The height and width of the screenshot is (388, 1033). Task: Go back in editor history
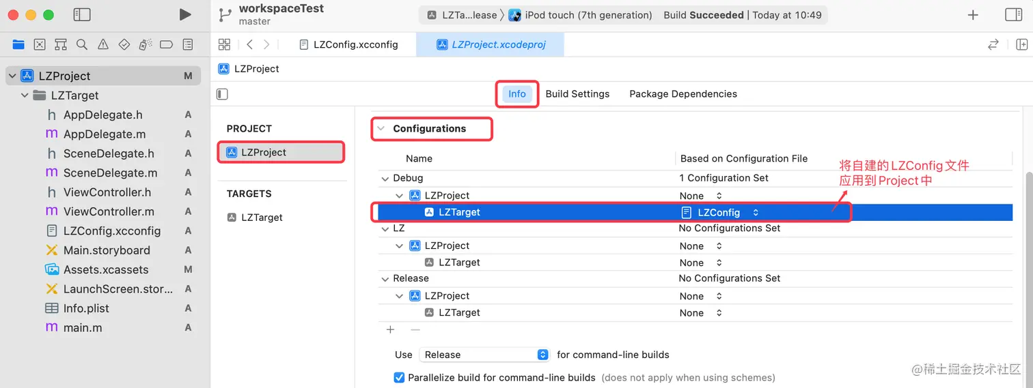tap(249, 44)
